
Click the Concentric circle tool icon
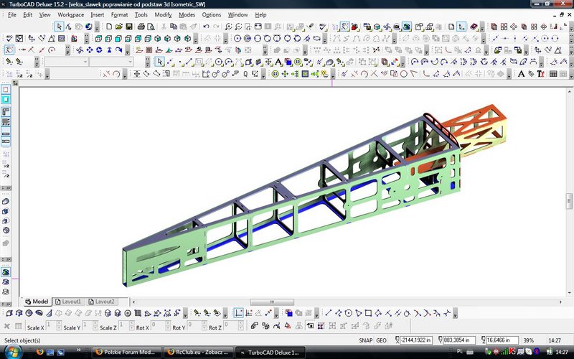coord(247,39)
